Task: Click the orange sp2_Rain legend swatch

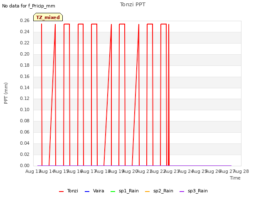Action: tap(148, 192)
